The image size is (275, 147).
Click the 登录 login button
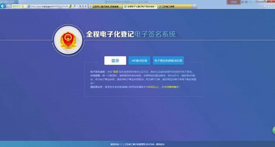pyautogui.click(x=115, y=61)
